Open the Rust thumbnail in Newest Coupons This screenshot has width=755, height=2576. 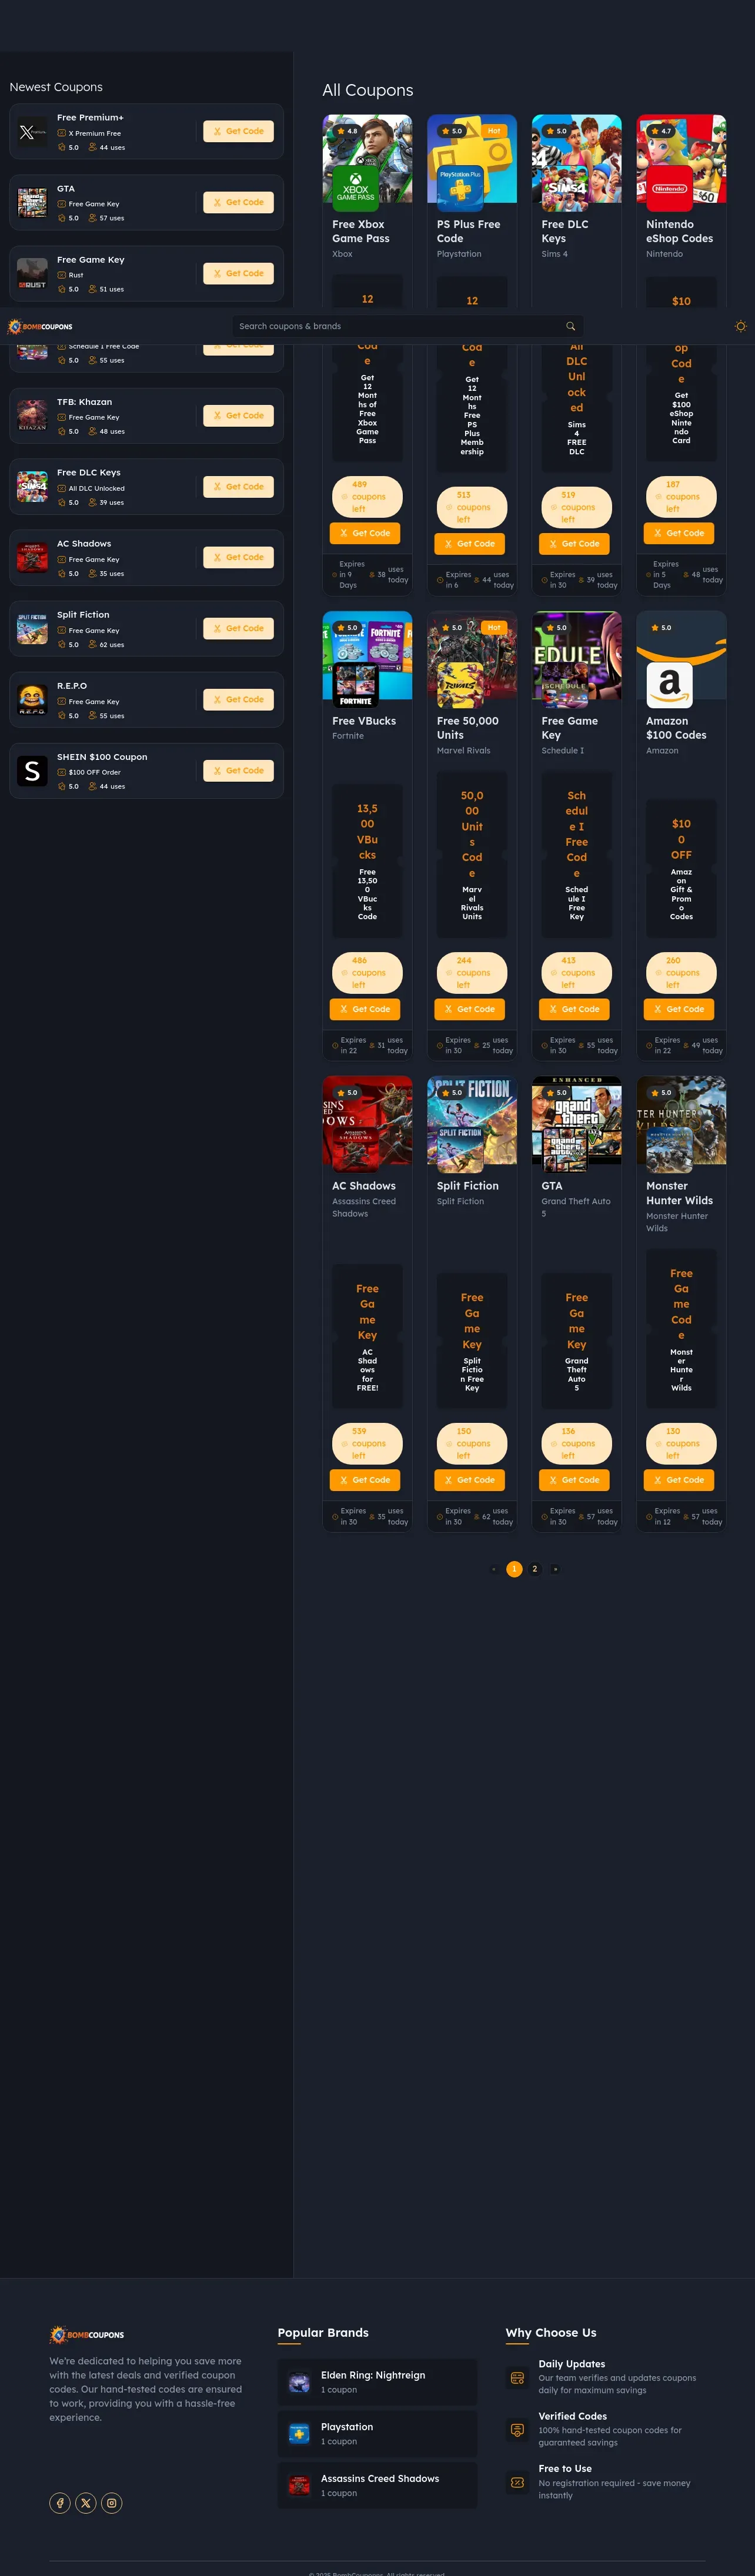pos(32,274)
